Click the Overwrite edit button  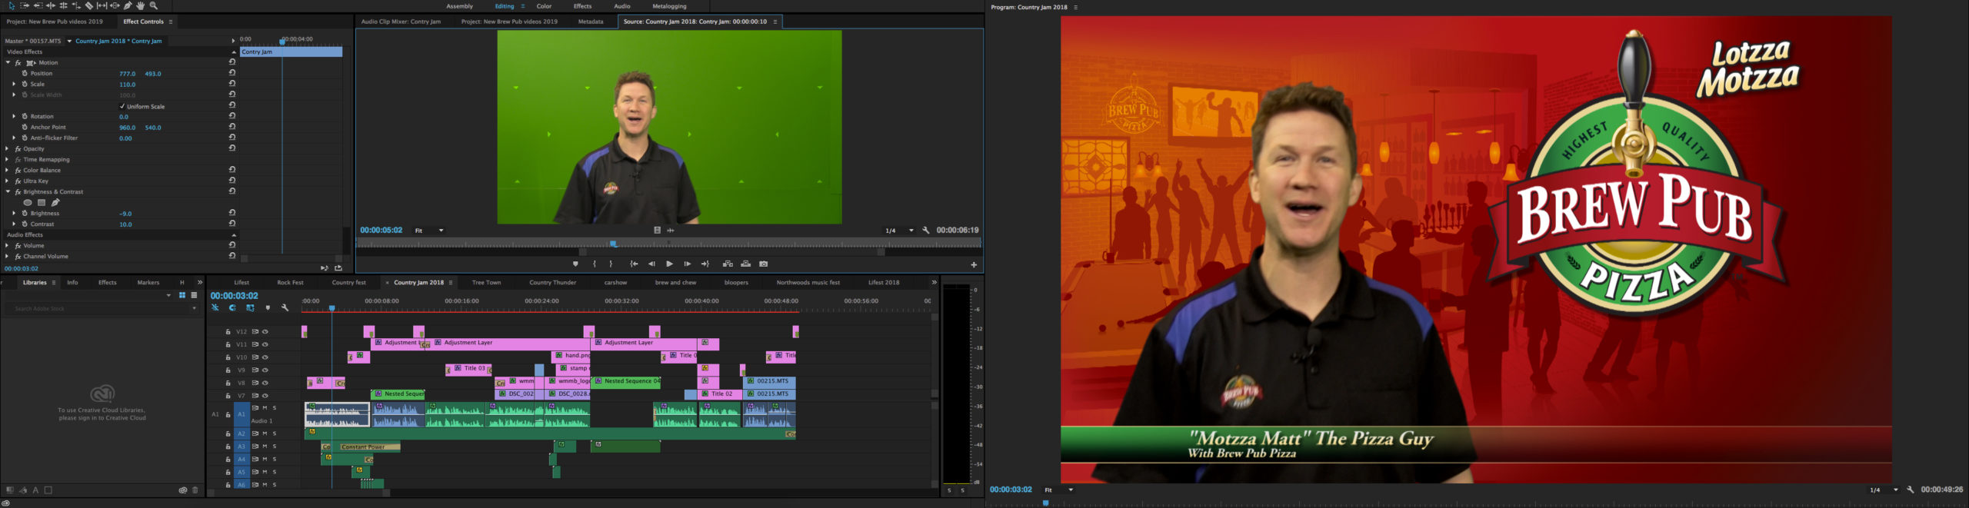745,264
